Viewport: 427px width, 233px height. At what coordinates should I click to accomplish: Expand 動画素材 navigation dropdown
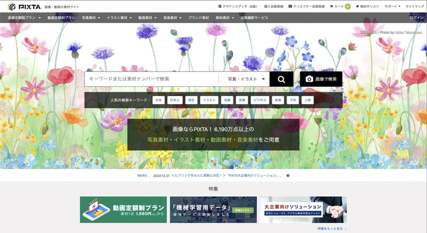pyautogui.click(x=147, y=18)
